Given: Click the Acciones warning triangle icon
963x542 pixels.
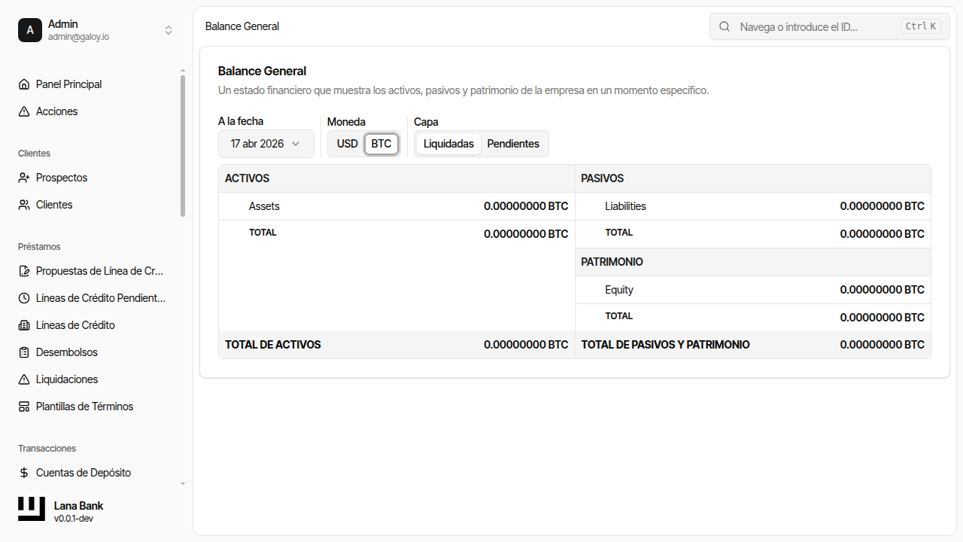Looking at the screenshot, I should 24,111.
